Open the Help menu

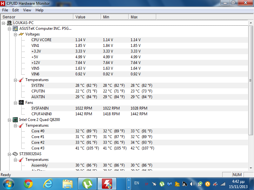tap(39, 10)
